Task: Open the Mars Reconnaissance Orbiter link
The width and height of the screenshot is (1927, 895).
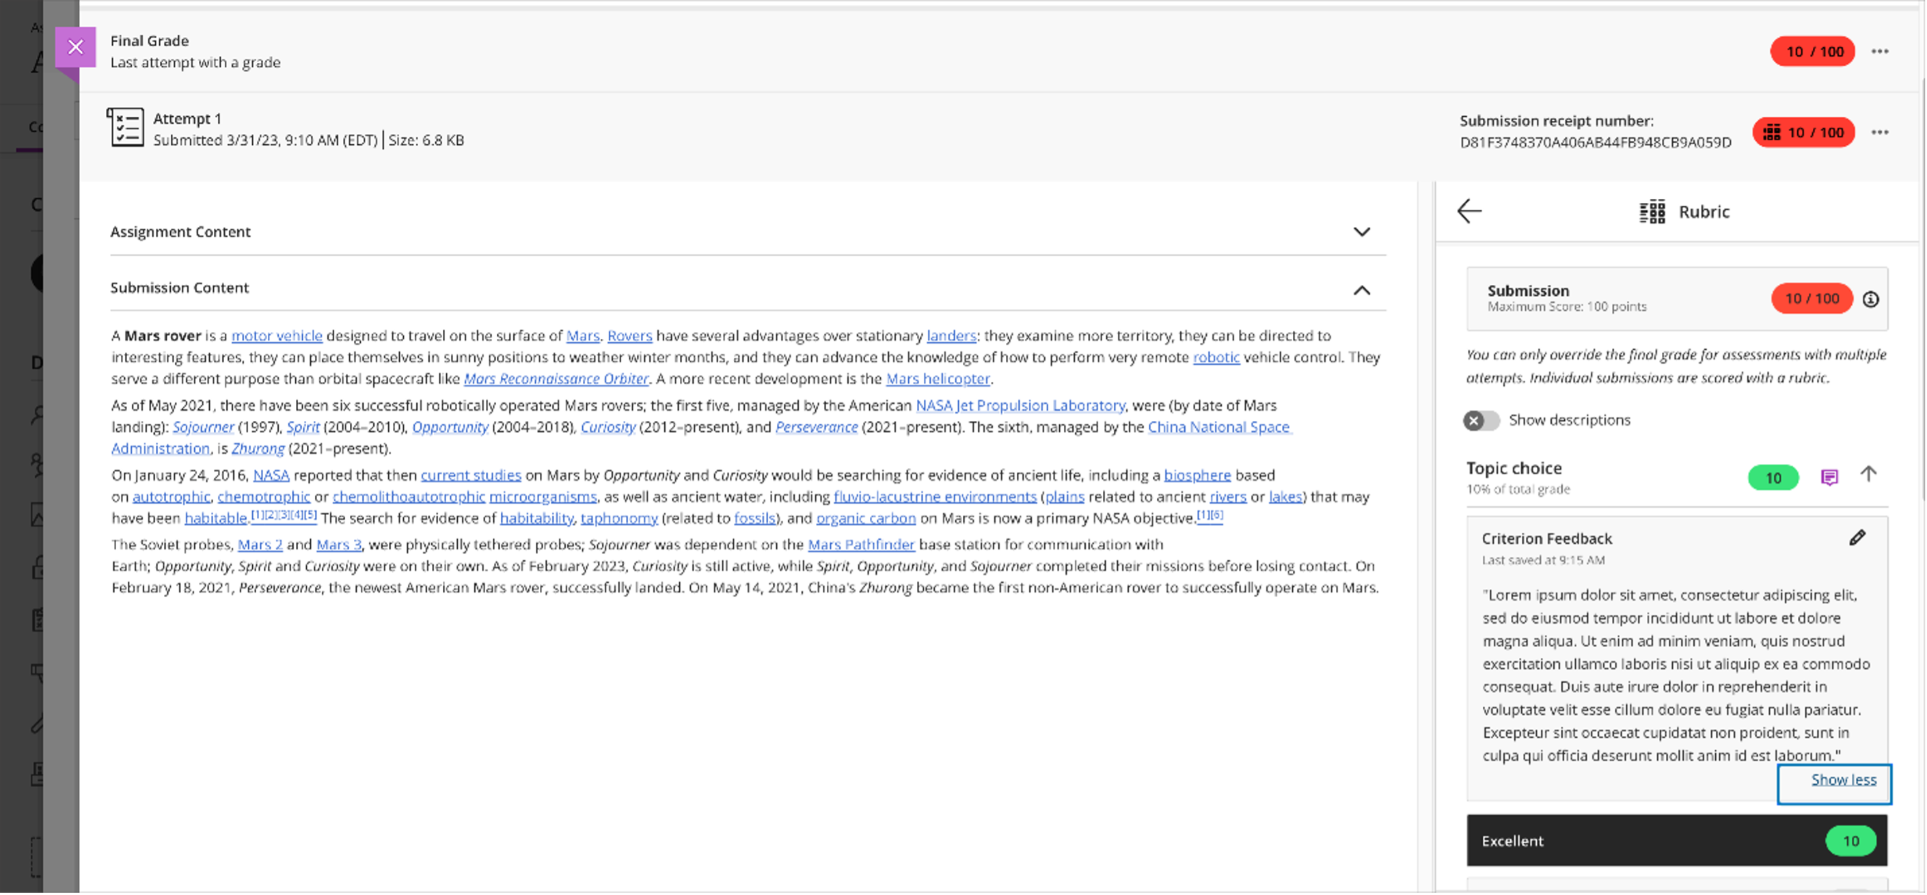Action: 556,378
